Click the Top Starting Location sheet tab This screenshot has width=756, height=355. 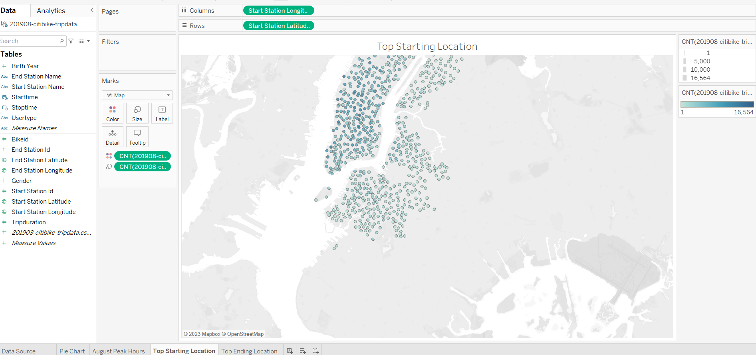tap(184, 351)
